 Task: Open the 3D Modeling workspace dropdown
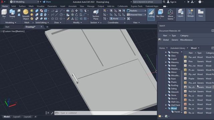click(24, 2)
